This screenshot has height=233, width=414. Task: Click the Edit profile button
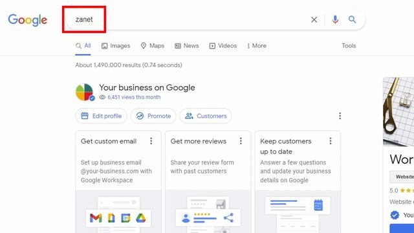[x=101, y=116]
